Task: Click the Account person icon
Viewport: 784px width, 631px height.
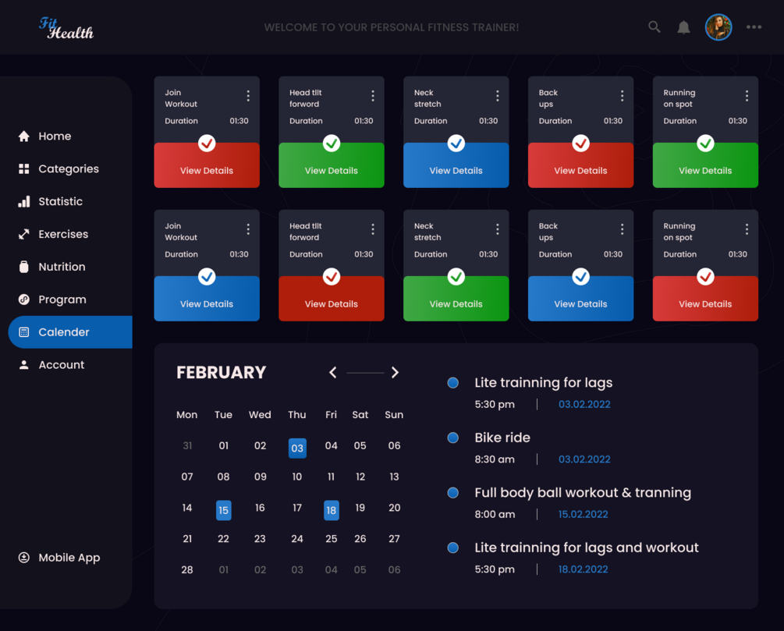Action: pos(23,364)
